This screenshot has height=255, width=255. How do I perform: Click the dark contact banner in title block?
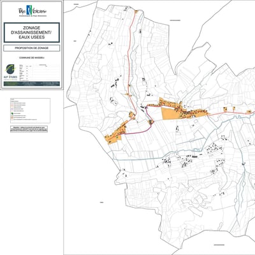[32, 84]
